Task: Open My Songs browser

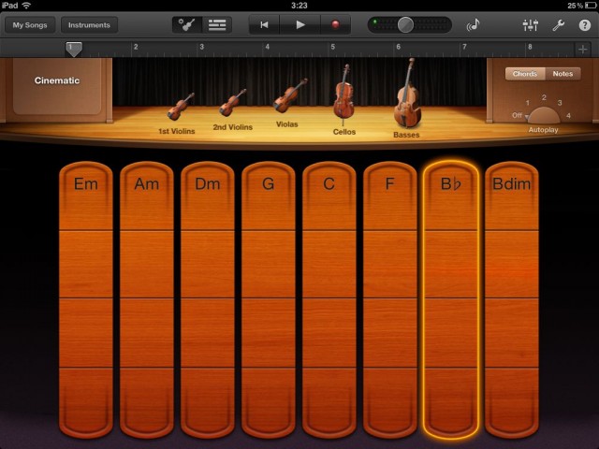Action: pos(29,25)
